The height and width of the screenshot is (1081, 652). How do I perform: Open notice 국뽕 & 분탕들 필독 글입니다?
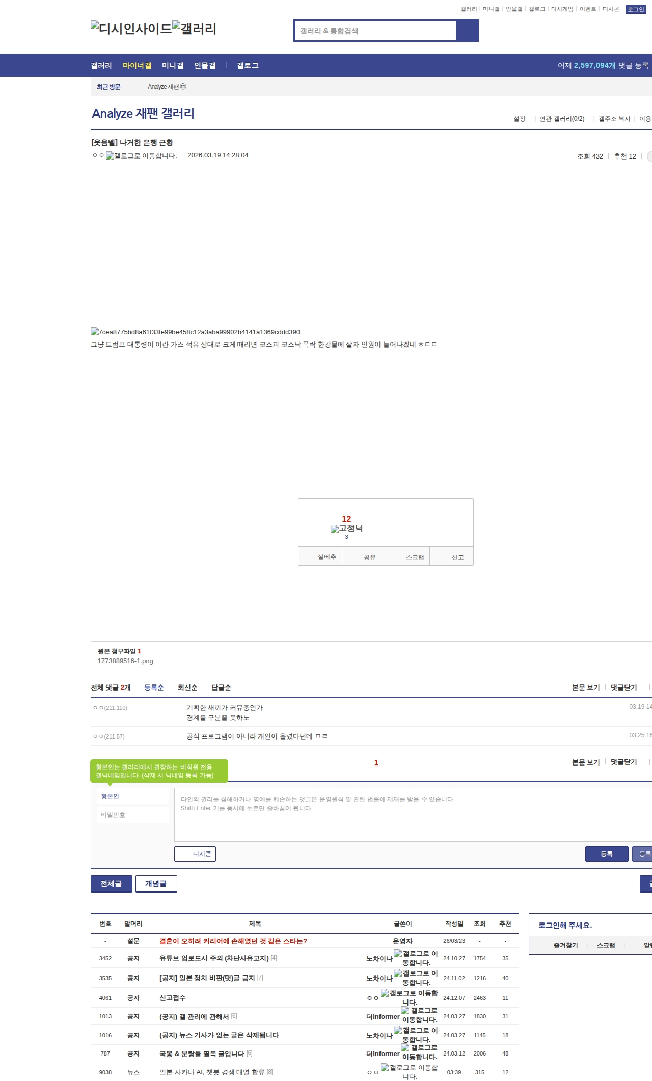(202, 1053)
